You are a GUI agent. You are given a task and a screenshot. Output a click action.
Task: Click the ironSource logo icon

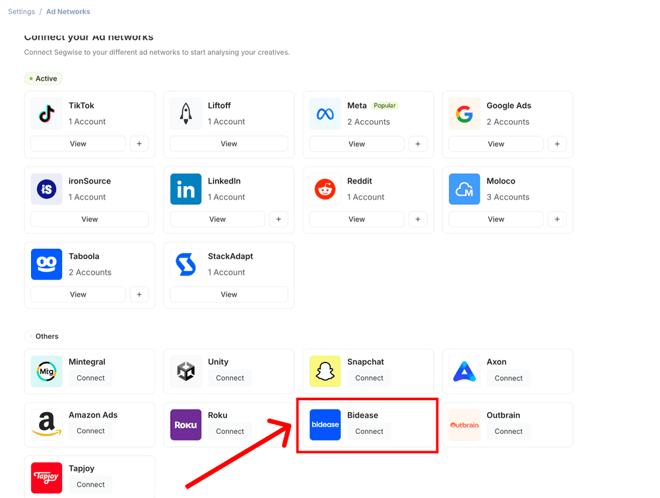click(47, 189)
